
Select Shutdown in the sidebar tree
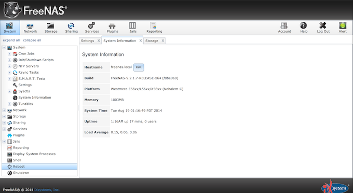tap(21, 173)
